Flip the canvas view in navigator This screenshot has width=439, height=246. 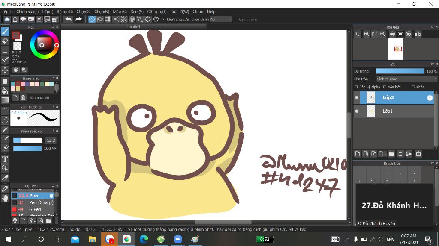point(418,34)
